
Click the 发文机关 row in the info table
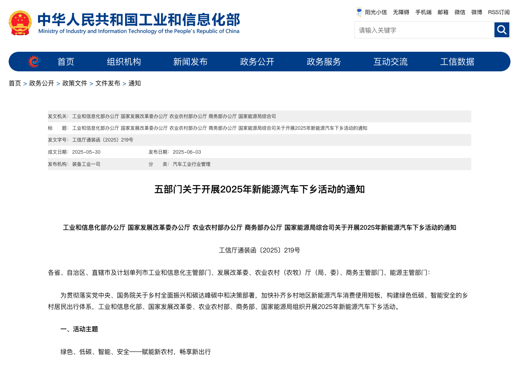point(260,116)
